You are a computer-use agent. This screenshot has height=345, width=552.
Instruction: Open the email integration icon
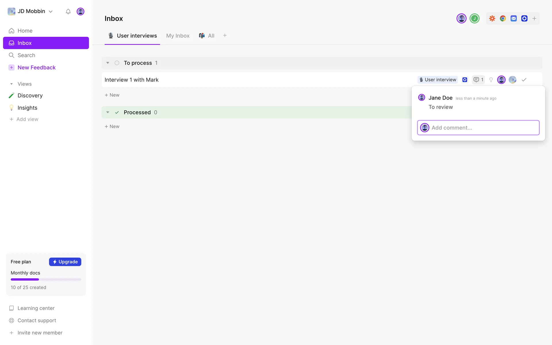(513, 18)
